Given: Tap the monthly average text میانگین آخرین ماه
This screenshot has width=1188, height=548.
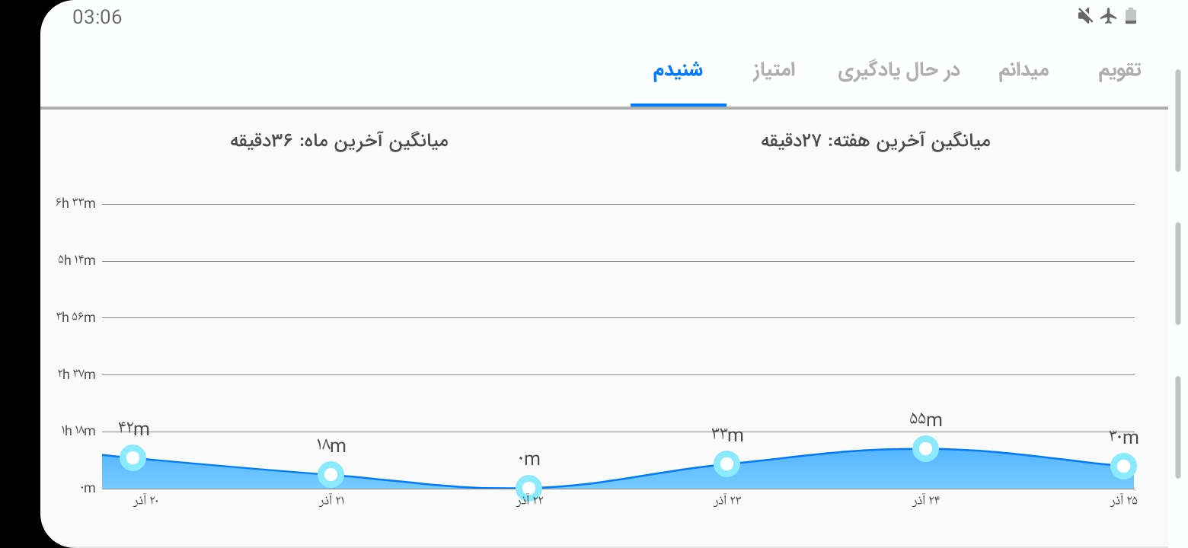Looking at the screenshot, I should [x=339, y=141].
